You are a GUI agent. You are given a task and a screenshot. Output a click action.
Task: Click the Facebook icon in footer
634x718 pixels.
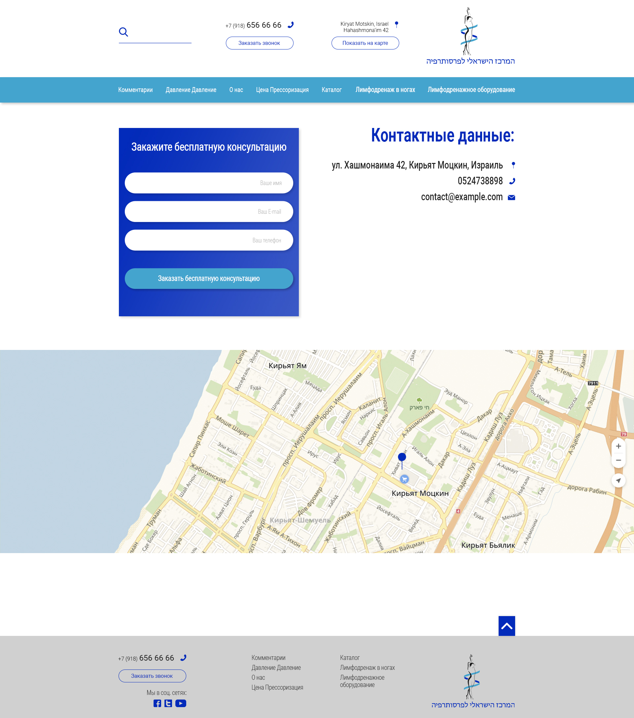point(157,703)
